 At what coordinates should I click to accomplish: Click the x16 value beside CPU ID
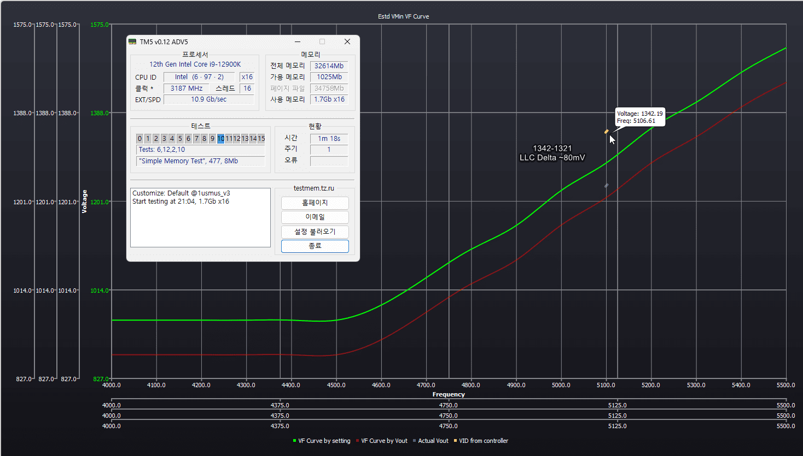click(247, 77)
